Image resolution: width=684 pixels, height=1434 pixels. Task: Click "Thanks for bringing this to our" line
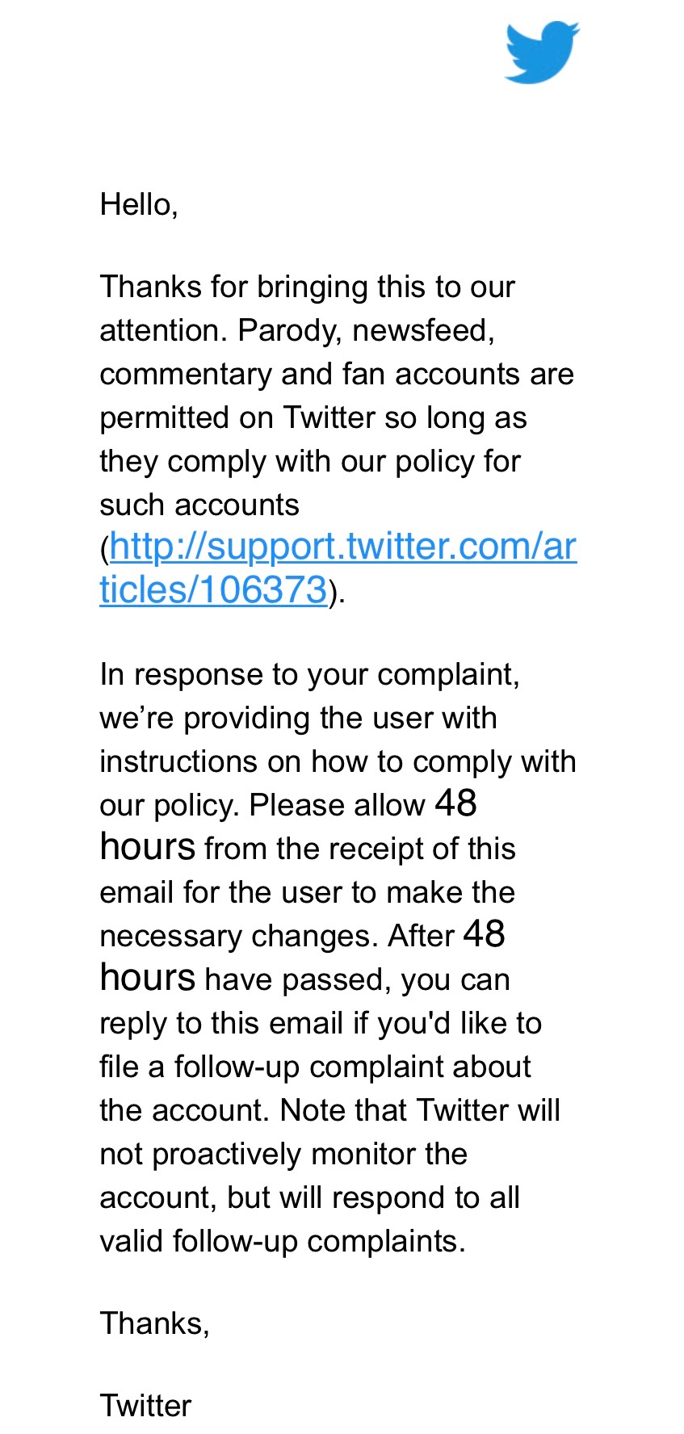pos(307,287)
